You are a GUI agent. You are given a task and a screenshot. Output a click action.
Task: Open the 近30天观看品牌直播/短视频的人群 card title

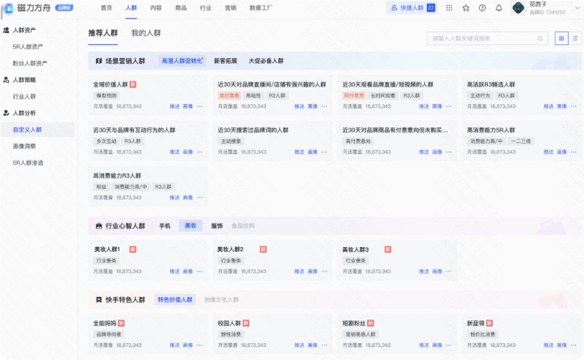tap(388, 85)
